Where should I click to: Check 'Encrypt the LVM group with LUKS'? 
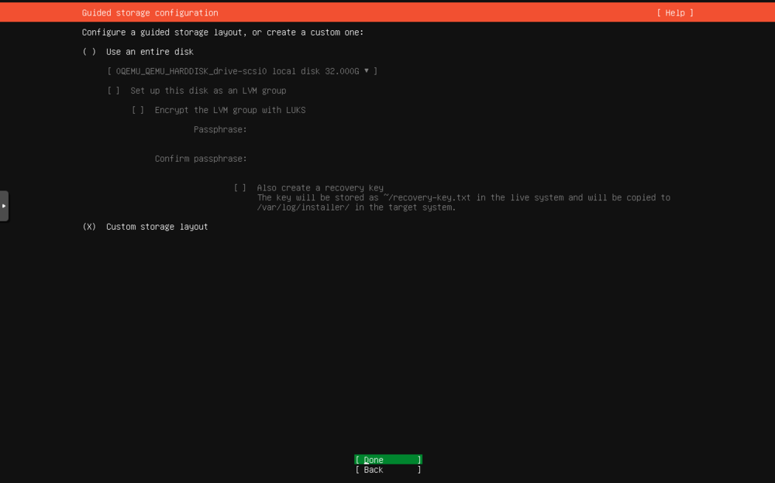[x=138, y=109]
